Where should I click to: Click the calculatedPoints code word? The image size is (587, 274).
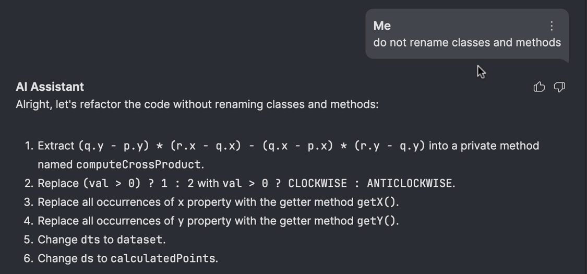coord(163,259)
